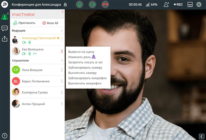Toggle the green camera button in top bar
This screenshot has width=206, height=140.
92,4
